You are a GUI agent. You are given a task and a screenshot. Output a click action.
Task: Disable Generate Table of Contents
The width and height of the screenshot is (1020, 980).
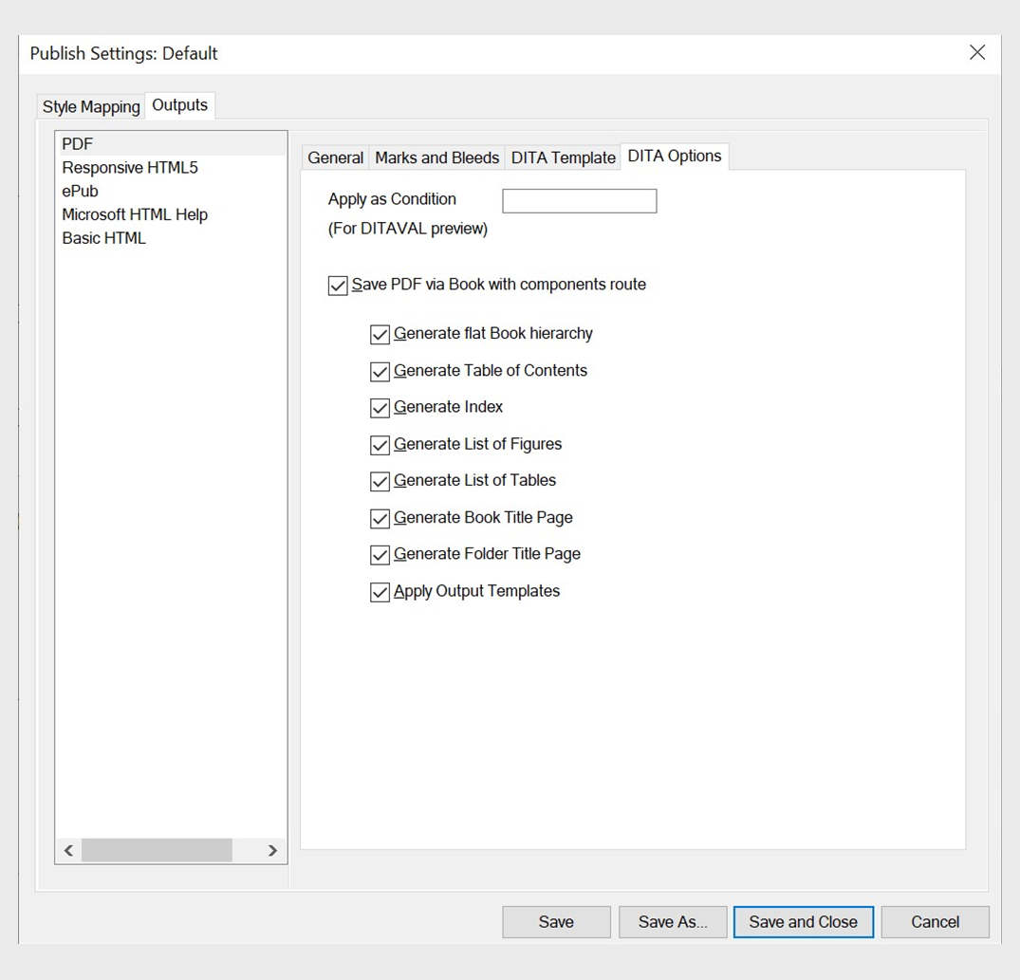point(380,371)
